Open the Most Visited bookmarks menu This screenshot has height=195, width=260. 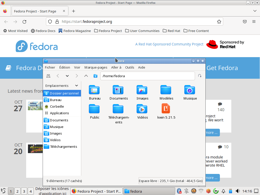(15, 31)
